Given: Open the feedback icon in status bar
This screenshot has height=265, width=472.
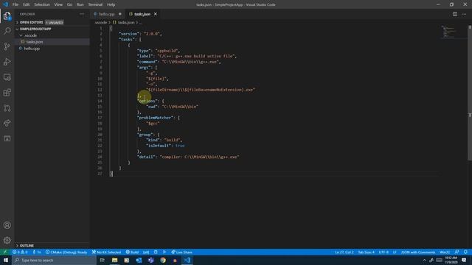Looking at the screenshot, I should tap(457, 252).
